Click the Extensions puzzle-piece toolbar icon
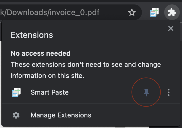Viewport: 182px width, 128px height. coord(172,12)
